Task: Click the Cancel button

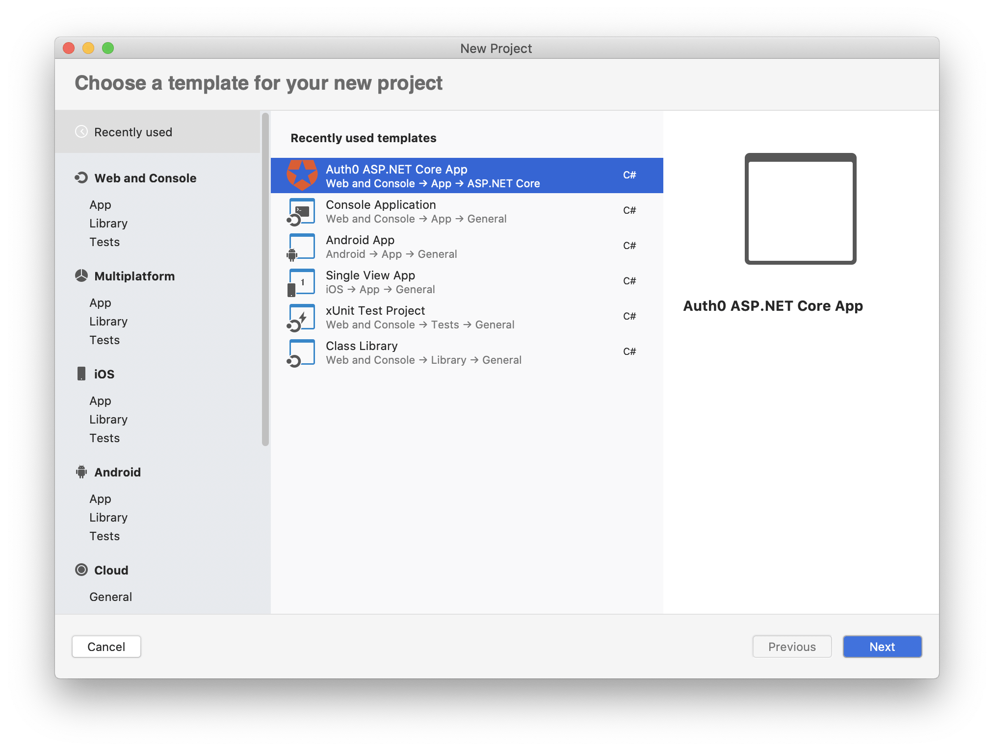Action: [106, 647]
